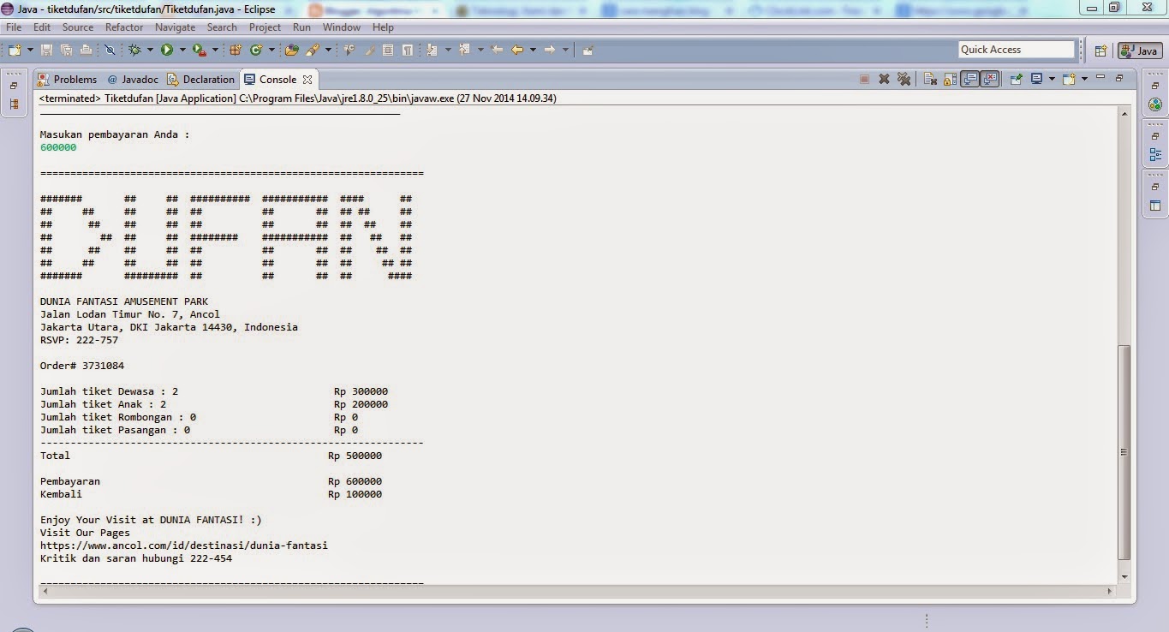Screen dimensions: 1169x632
Task: Expand the Back history dropdown
Action: tap(532, 50)
